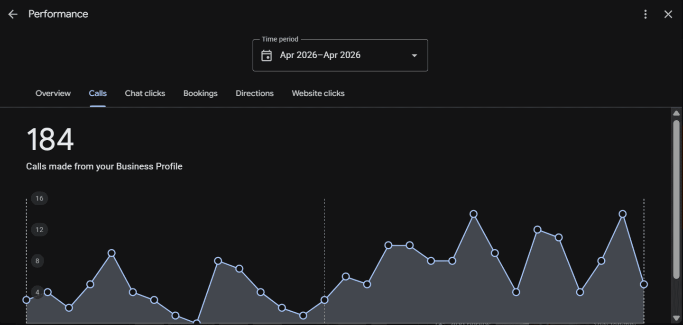This screenshot has height=325, width=683.
Task: Open the three-dot more options menu
Action: [645, 14]
